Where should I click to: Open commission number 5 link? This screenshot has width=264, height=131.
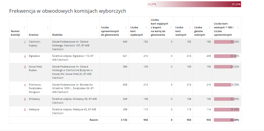(25, 99)
